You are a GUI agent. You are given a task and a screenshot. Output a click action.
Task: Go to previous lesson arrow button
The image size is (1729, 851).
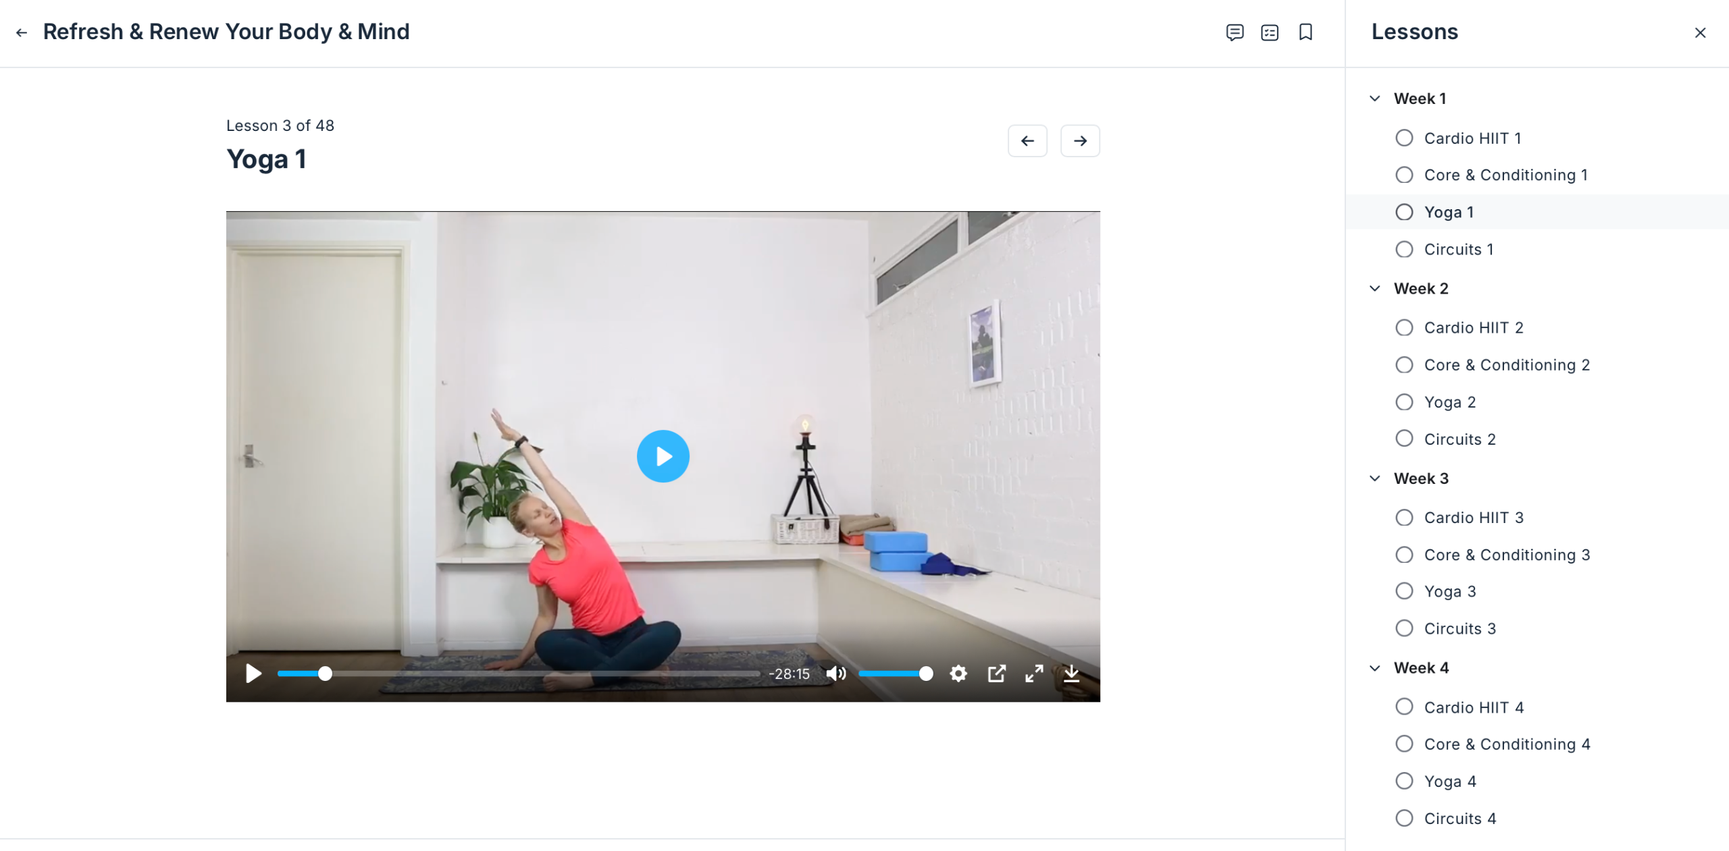pyautogui.click(x=1027, y=141)
